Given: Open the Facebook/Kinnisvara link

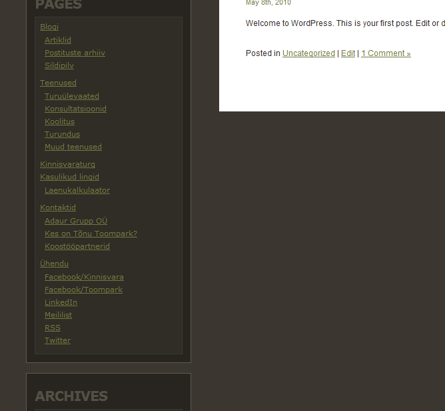Looking at the screenshot, I should tap(84, 277).
